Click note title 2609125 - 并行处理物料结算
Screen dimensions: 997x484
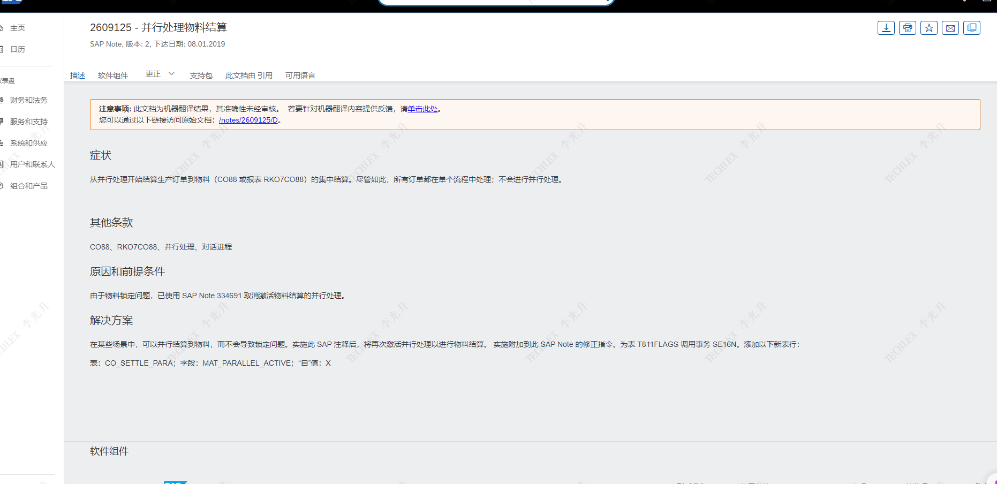coord(158,27)
